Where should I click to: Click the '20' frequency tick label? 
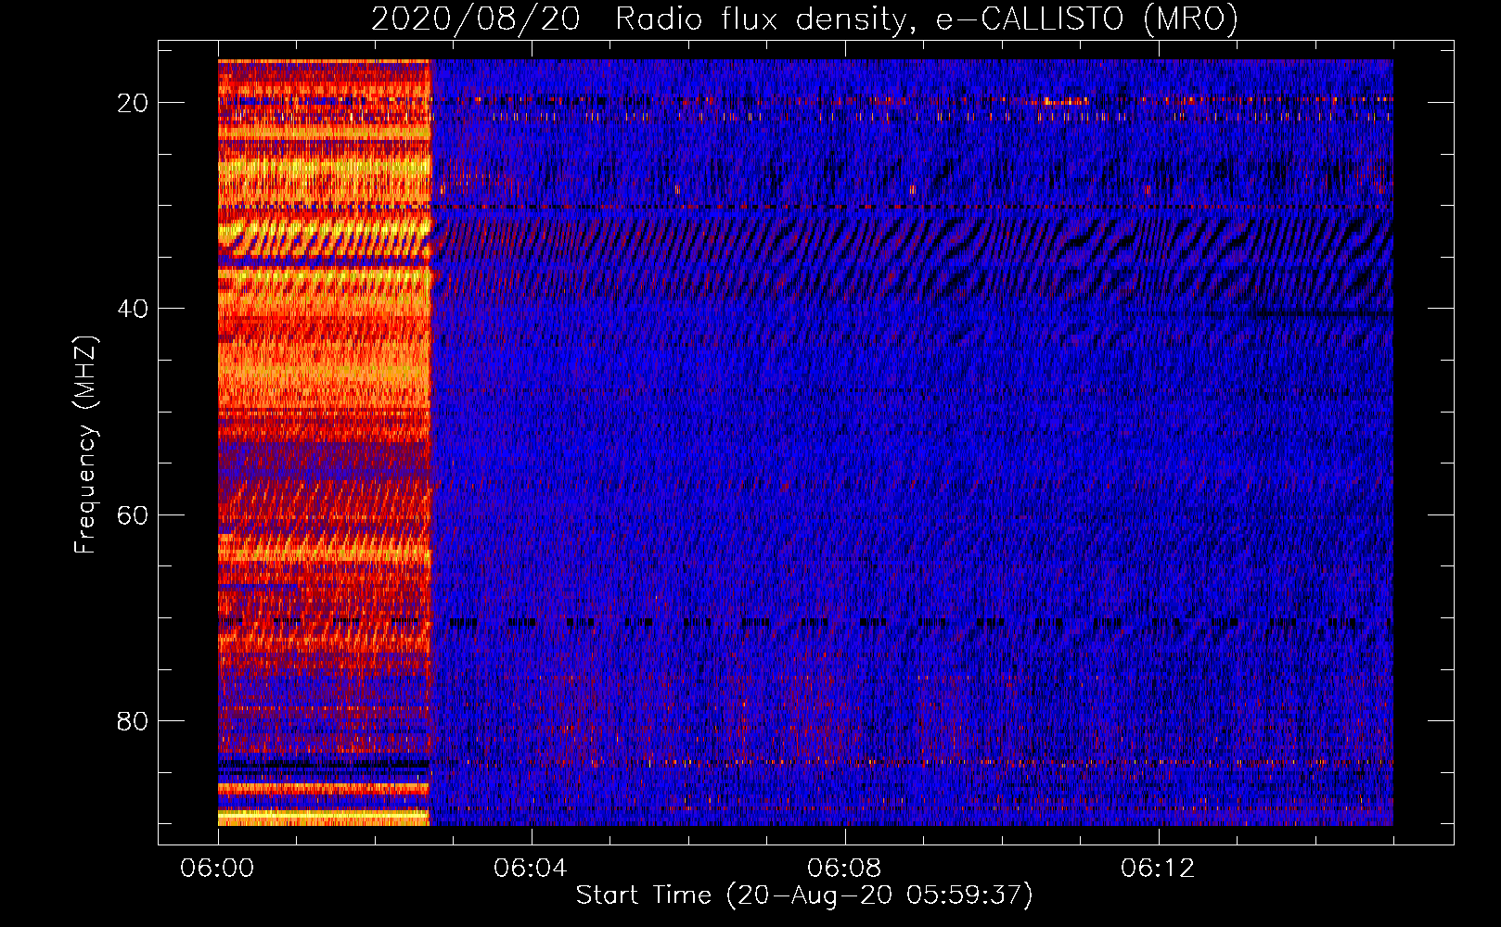pyautogui.click(x=133, y=103)
